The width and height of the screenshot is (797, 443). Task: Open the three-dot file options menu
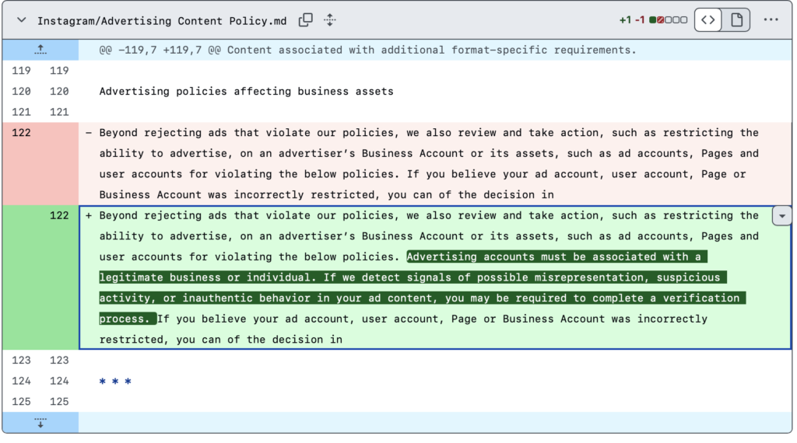[771, 20]
